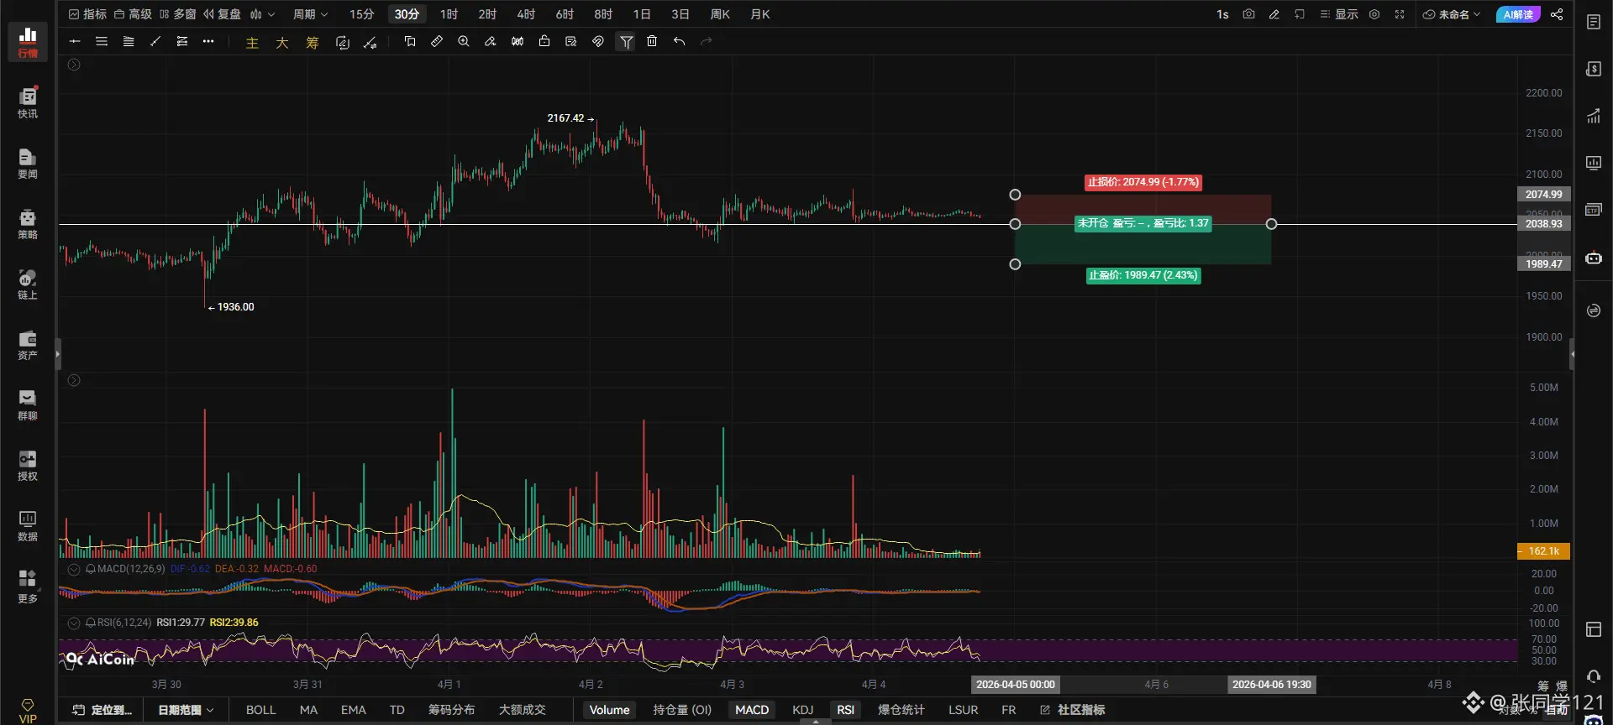This screenshot has height=725, width=1613.
Task: Enable the KDJ indicator
Action: [x=802, y=710]
